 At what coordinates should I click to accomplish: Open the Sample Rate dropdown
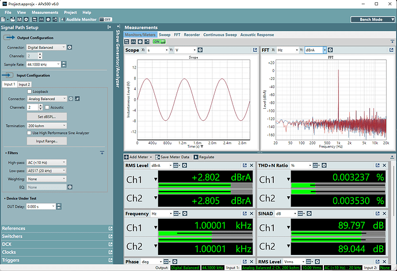click(x=43, y=64)
